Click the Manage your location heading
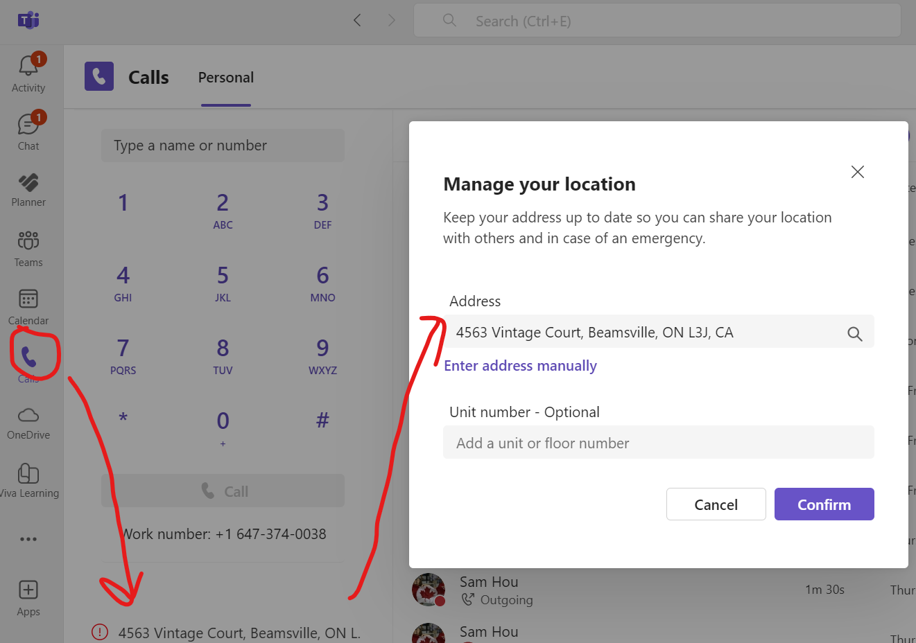916x643 pixels. click(x=539, y=184)
